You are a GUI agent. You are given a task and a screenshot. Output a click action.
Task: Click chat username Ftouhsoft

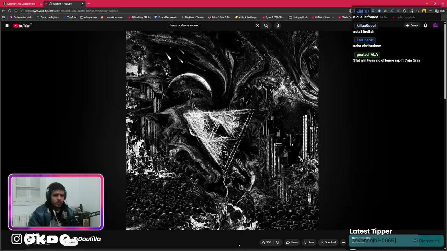(x=365, y=40)
